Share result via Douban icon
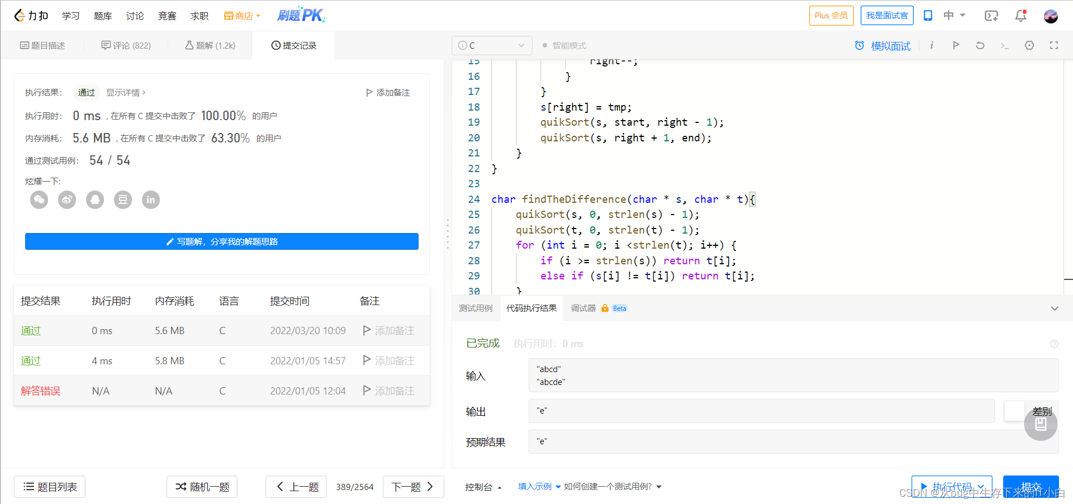The height and width of the screenshot is (504, 1073). coord(123,199)
